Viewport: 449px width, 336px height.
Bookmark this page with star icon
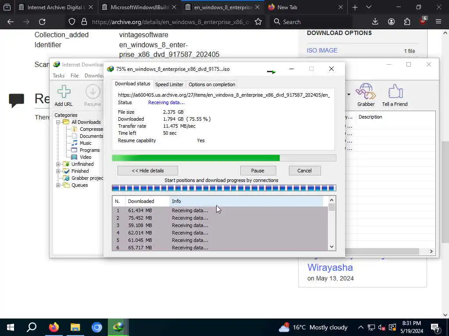click(258, 22)
